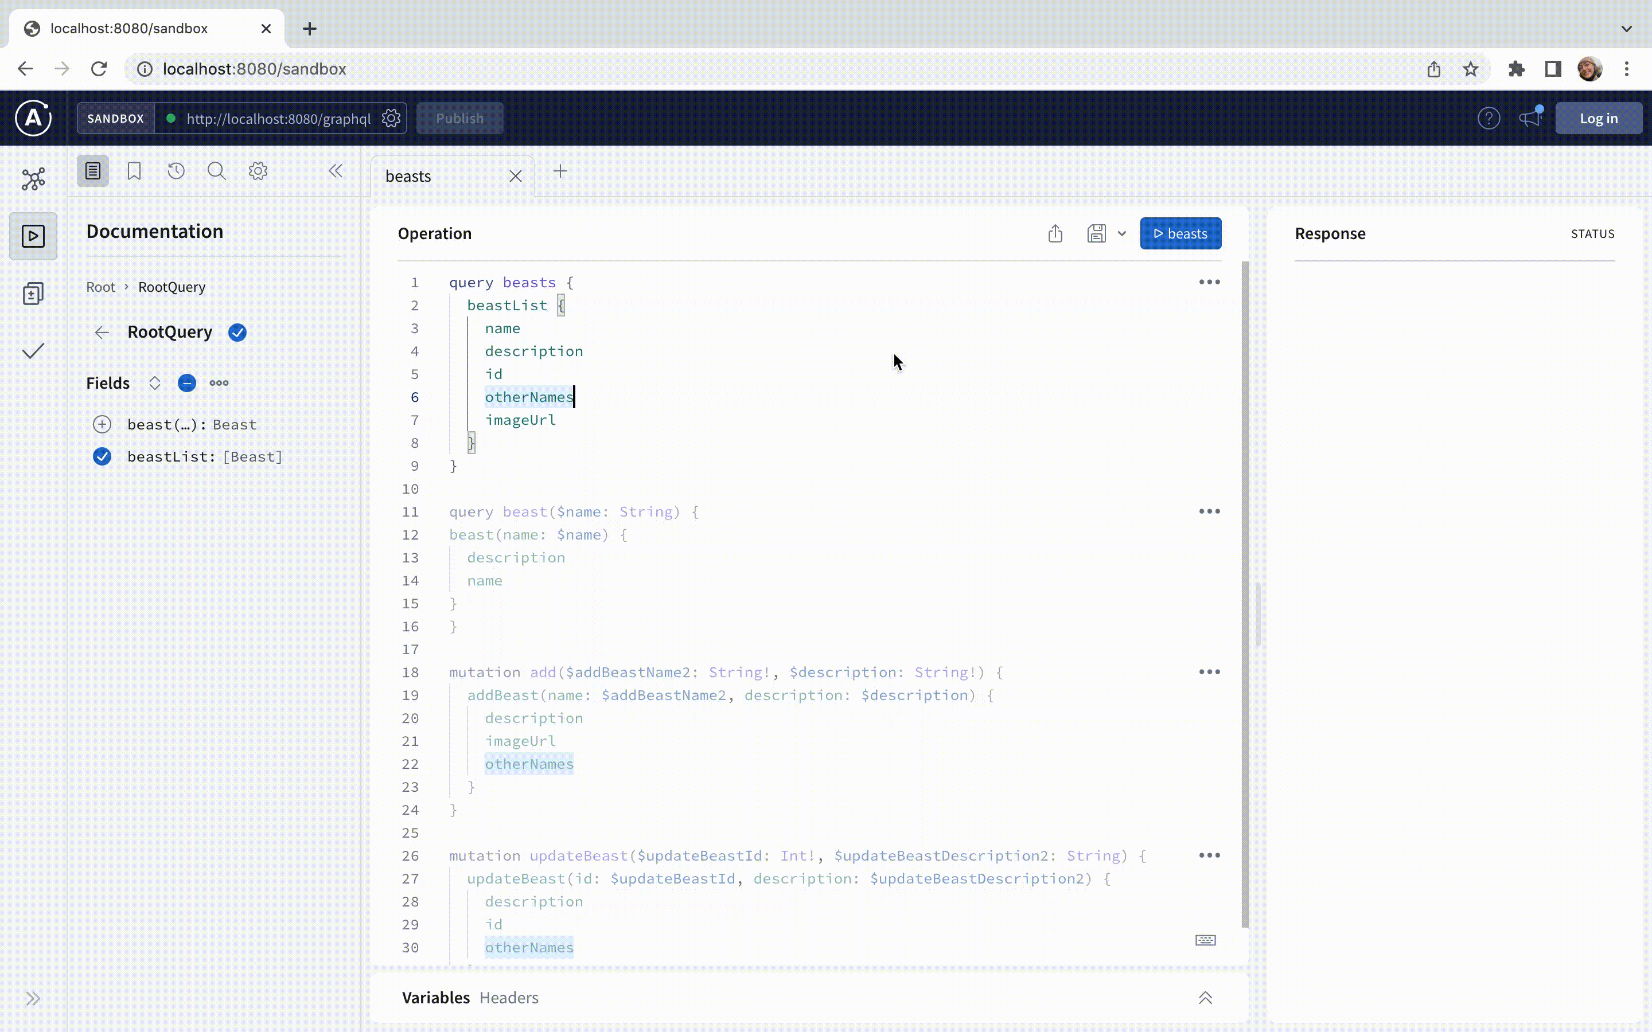Sort Fields with the up-down arrows

coord(155,383)
